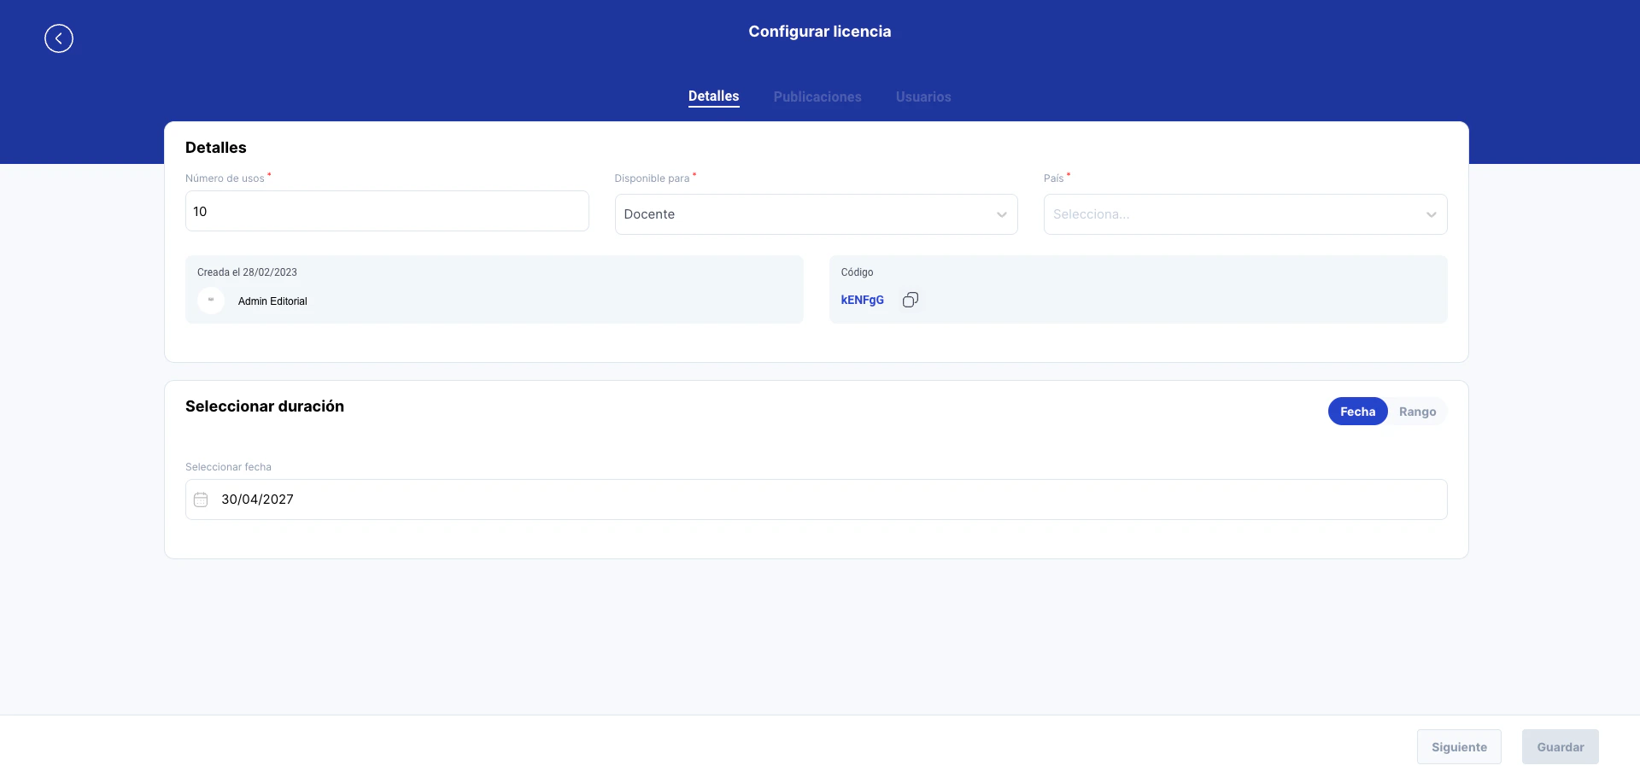Open the Publicaciones tab
The height and width of the screenshot is (777, 1640).
click(x=817, y=96)
